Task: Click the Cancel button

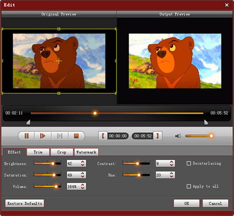Action: click(x=215, y=203)
